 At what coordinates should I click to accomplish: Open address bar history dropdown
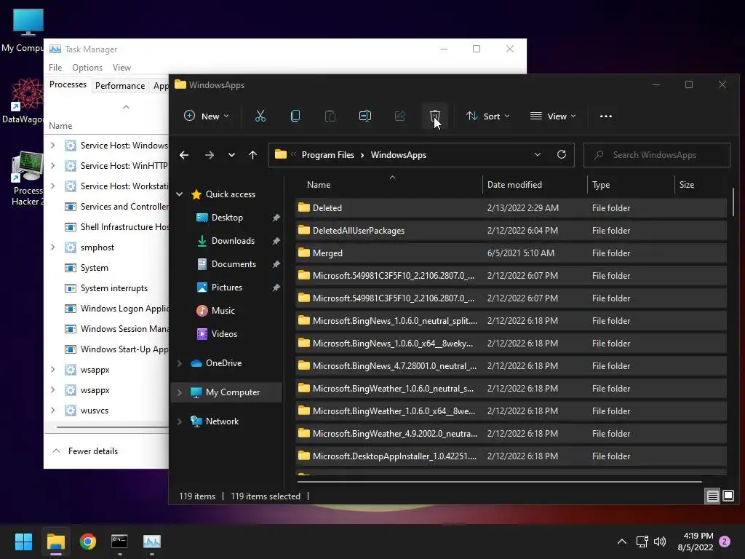[x=538, y=154]
